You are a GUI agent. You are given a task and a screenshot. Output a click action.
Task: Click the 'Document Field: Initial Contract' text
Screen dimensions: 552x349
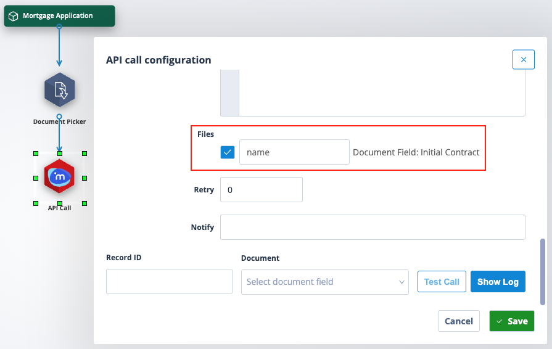[416, 152]
